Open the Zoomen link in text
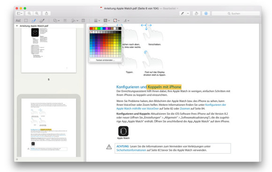The height and width of the screenshot is (172, 272). click(x=185, y=109)
